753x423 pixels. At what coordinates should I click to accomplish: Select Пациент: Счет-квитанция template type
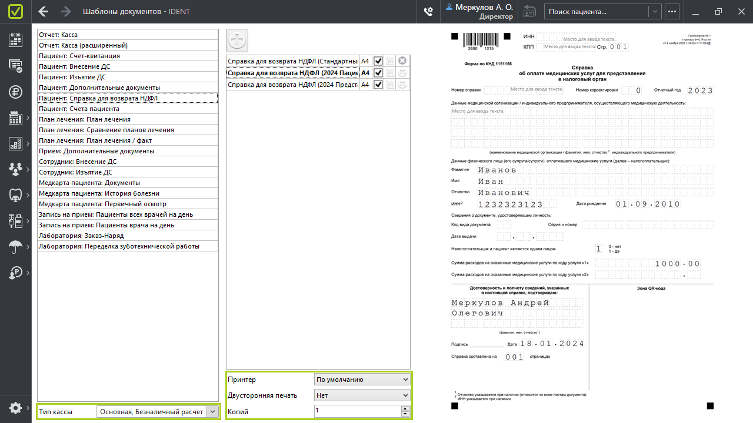pyautogui.click(x=128, y=56)
